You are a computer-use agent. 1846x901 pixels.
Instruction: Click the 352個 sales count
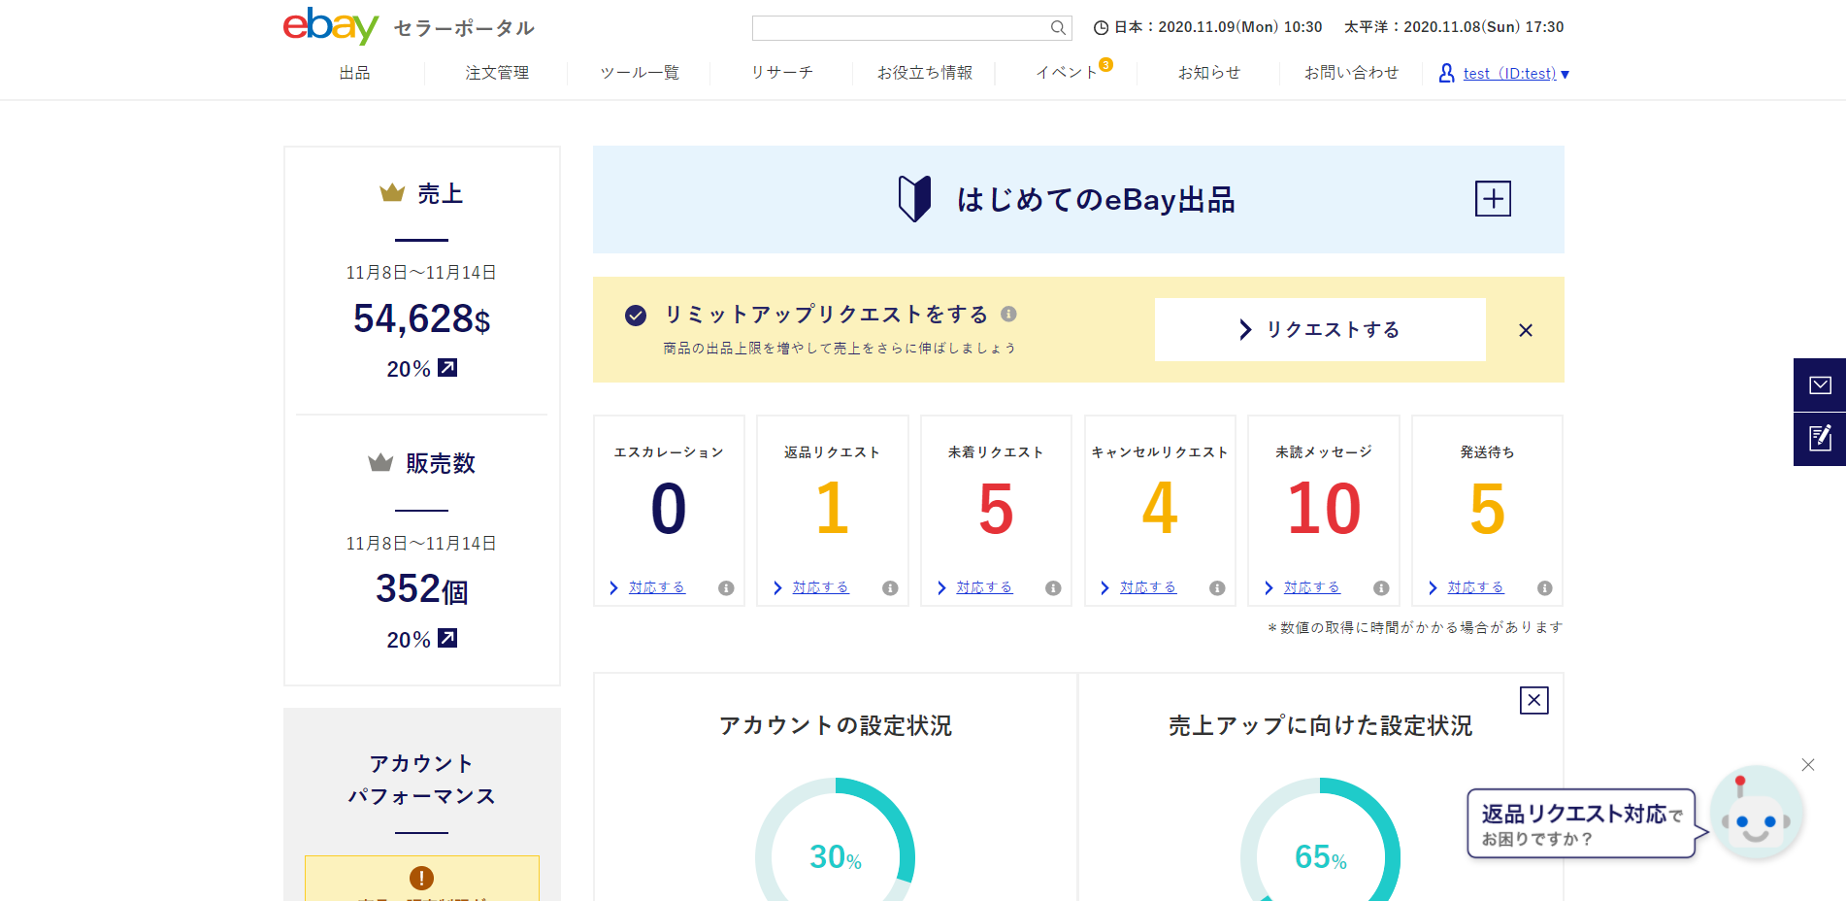click(x=421, y=589)
